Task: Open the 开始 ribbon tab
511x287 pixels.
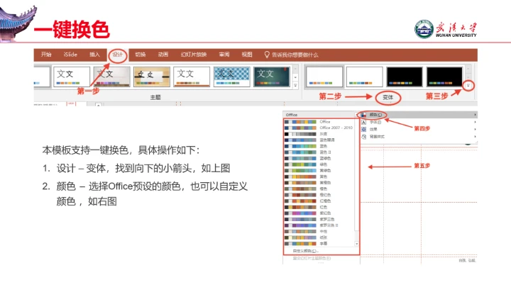Action: tap(46, 55)
